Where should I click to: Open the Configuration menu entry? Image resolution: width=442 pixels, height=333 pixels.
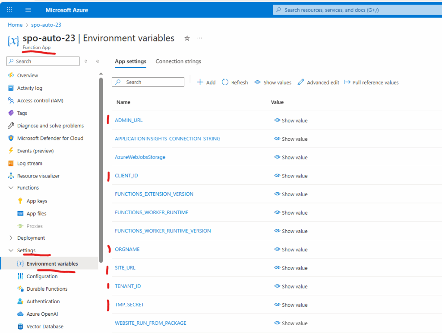(x=42, y=276)
